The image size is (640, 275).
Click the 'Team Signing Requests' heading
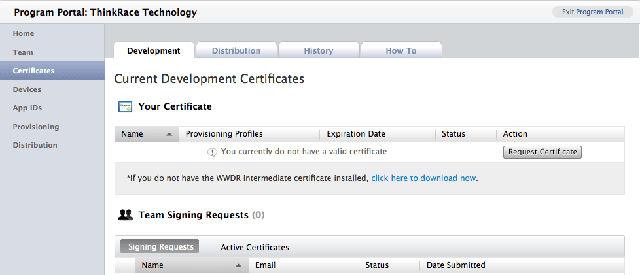[194, 215]
